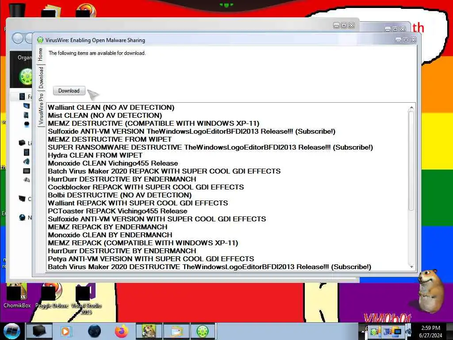Screen dimensions: 453x340
Task: Show hidden tray icons arrow
Action: [363, 332]
